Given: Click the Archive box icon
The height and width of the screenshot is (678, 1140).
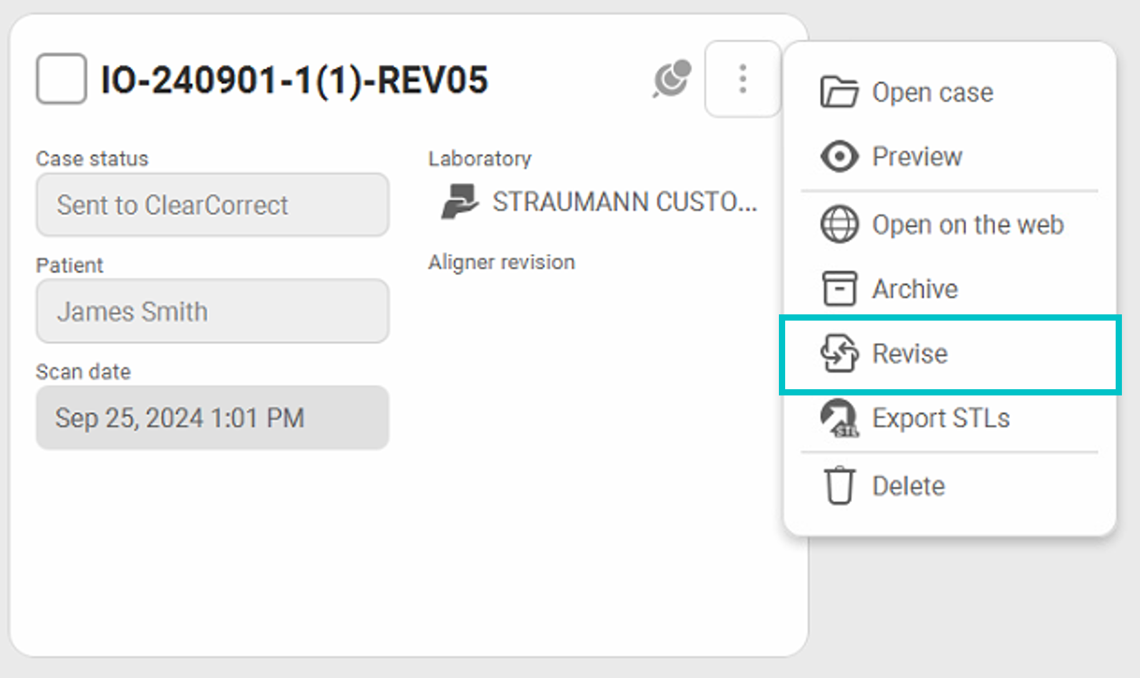Looking at the screenshot, I should [839, 289].
